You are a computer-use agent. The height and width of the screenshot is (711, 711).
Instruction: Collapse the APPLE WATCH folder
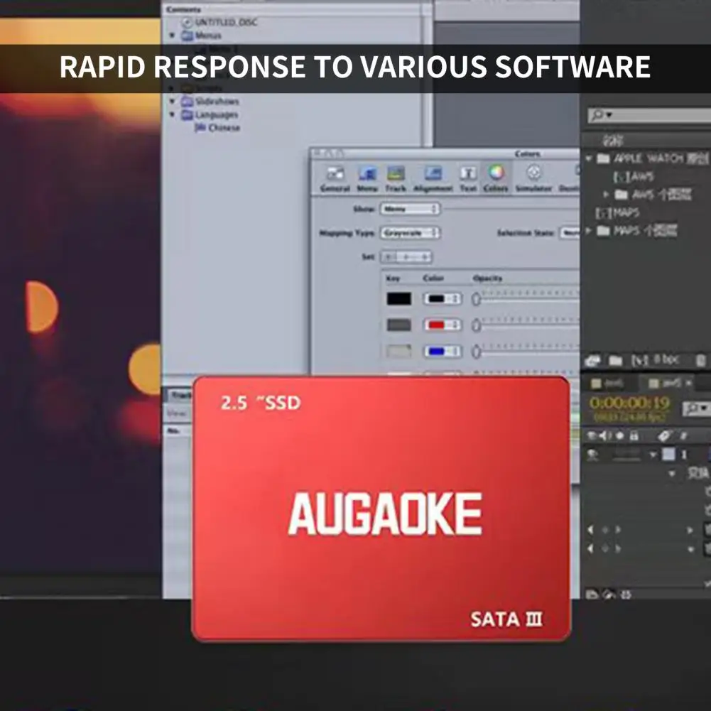point(589,158)
